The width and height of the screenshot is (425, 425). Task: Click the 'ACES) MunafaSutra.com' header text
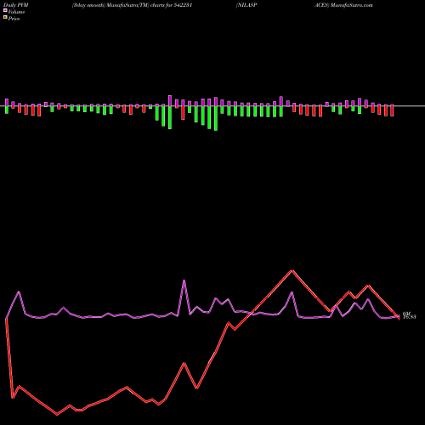point(343,5)
